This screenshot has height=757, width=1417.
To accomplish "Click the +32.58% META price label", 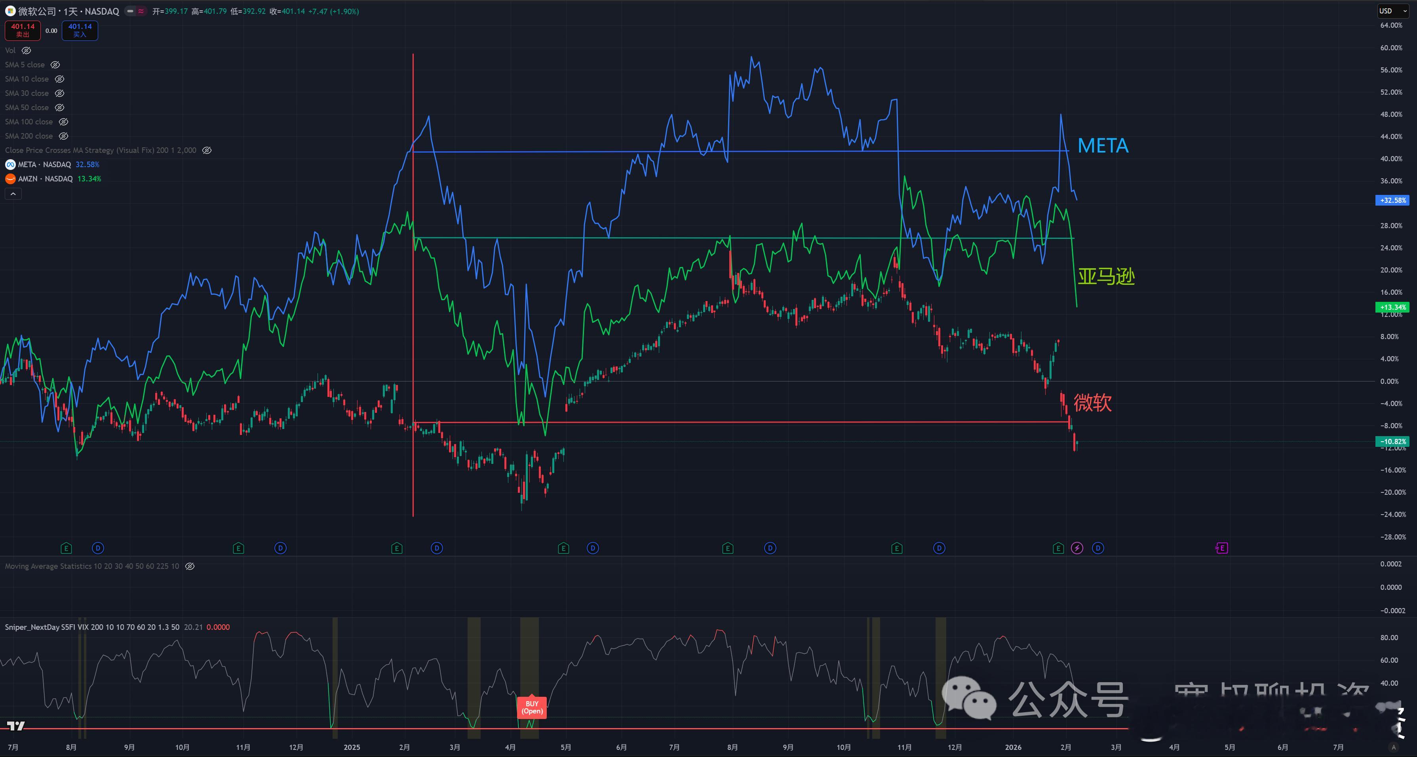I will pos(1393,200).
